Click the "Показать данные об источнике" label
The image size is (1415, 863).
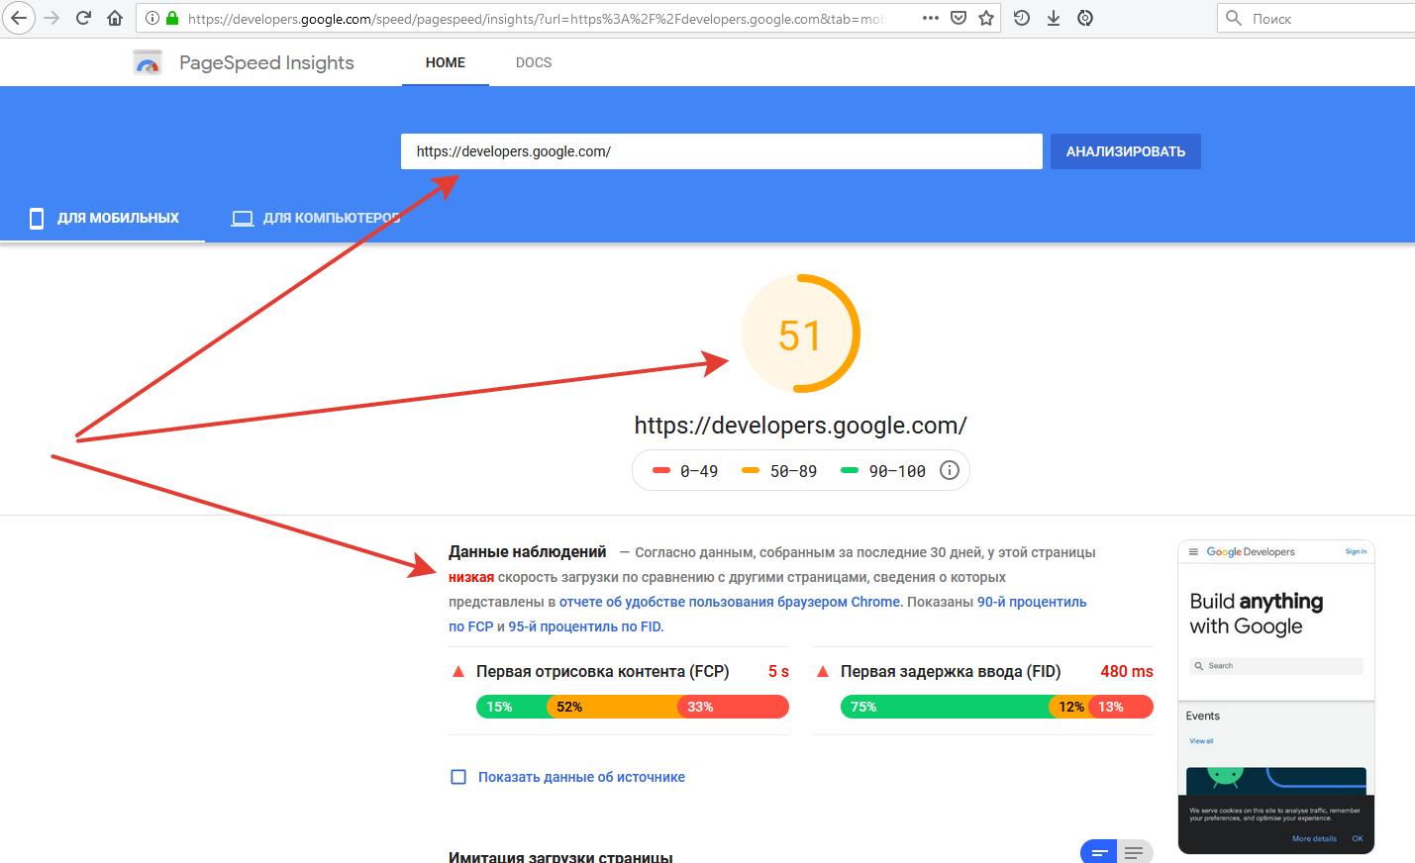click(x=581, y=777)
